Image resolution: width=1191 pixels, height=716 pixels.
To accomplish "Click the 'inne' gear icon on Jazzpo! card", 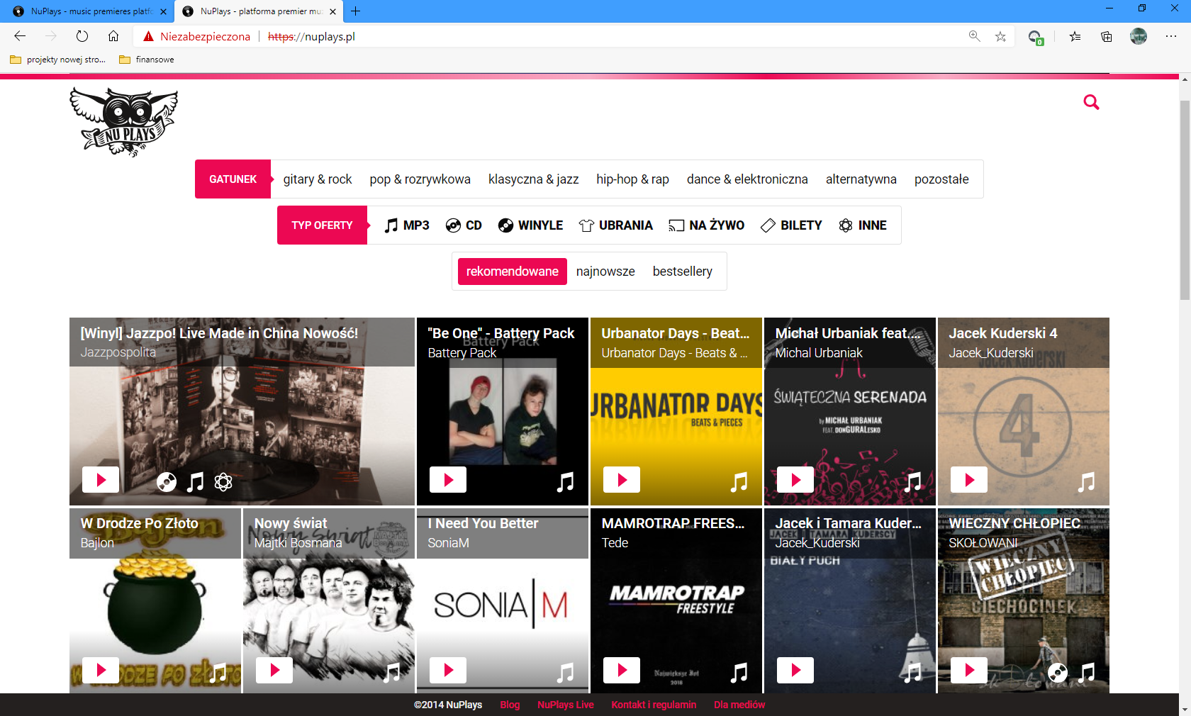I will point(223,482).
